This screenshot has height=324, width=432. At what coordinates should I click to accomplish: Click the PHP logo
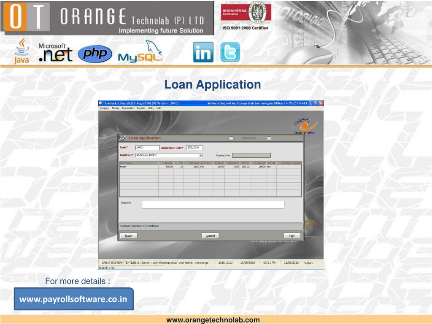coord(95,54)
